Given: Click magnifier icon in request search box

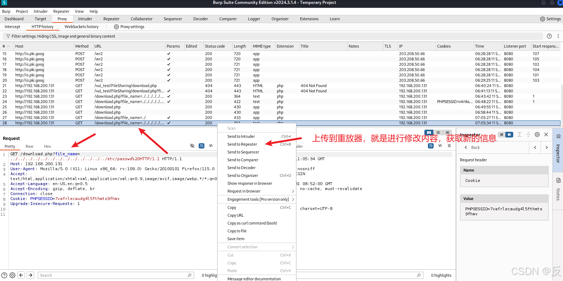Looking at the screenshot, I should click(189, 275).
